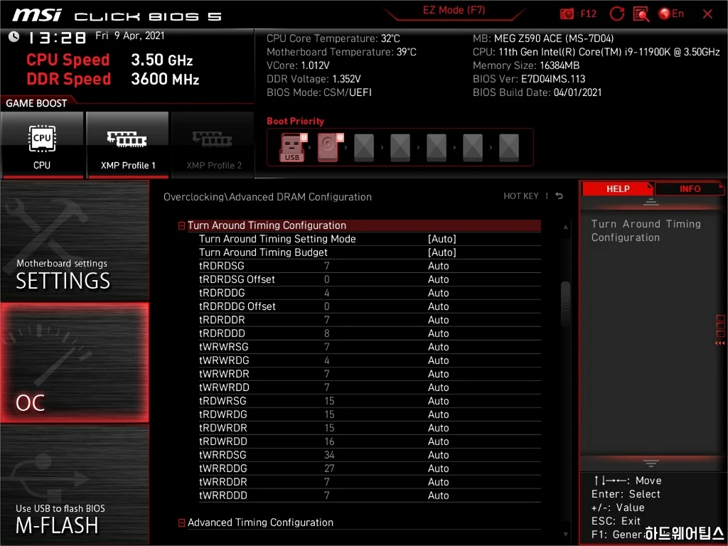The width and height of the screenshot is (728, 546).
Task: Open Turn Around Timing Budget dropdown
Action: [x=441, y=252]
